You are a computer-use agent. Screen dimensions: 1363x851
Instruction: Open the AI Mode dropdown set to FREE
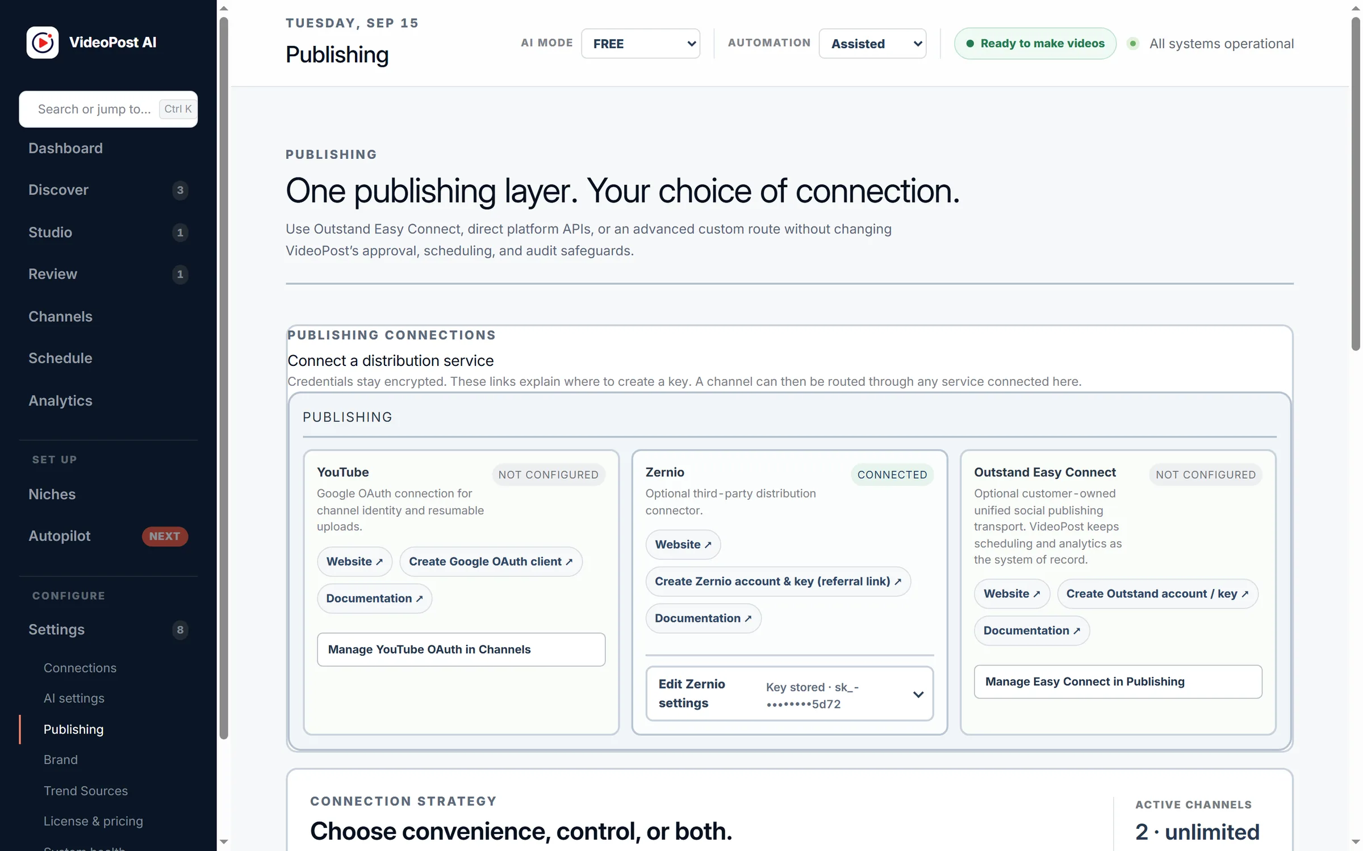[641, 44]
